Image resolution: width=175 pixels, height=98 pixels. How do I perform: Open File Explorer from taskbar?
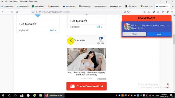[41, 96]
